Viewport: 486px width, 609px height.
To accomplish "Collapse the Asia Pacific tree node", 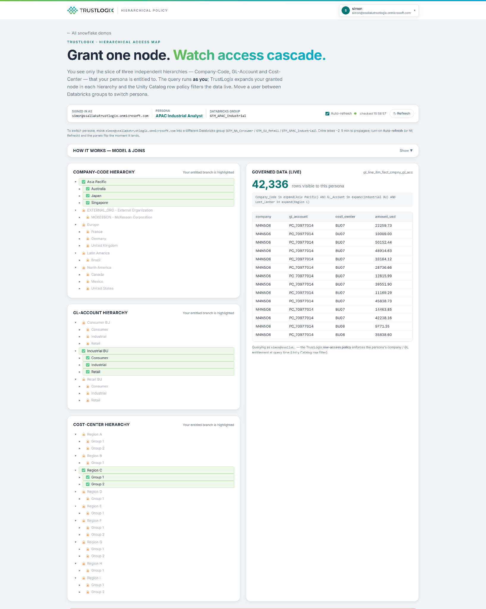I will pos(76,182).
